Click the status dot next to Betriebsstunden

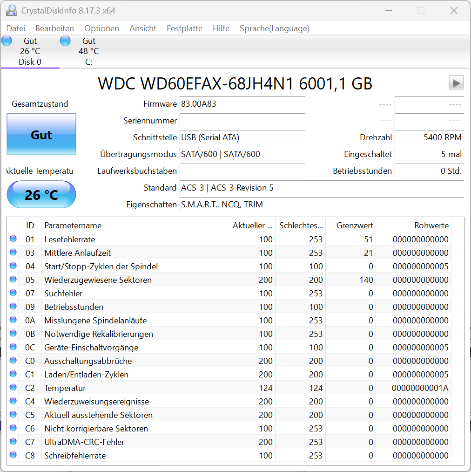(x=13, y=307)
